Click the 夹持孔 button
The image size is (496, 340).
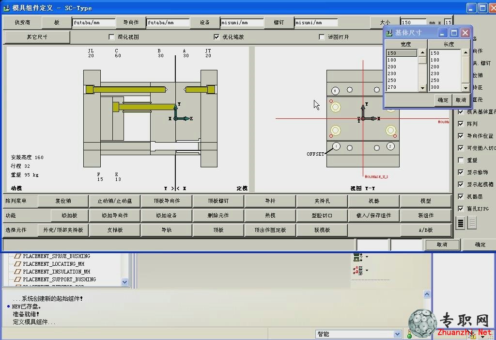(322, 201)
